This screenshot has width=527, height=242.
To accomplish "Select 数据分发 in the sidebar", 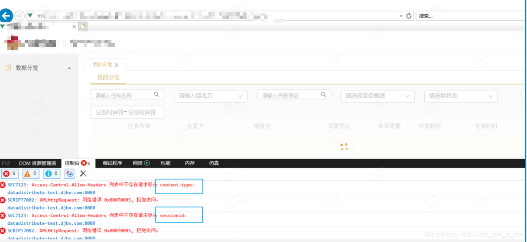I will (27, 68).
